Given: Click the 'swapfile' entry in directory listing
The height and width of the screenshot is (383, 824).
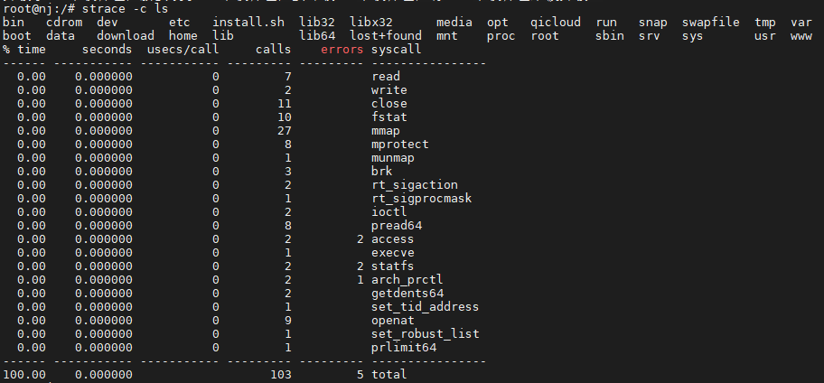Looking at the screenshot, I should (710, 23).
